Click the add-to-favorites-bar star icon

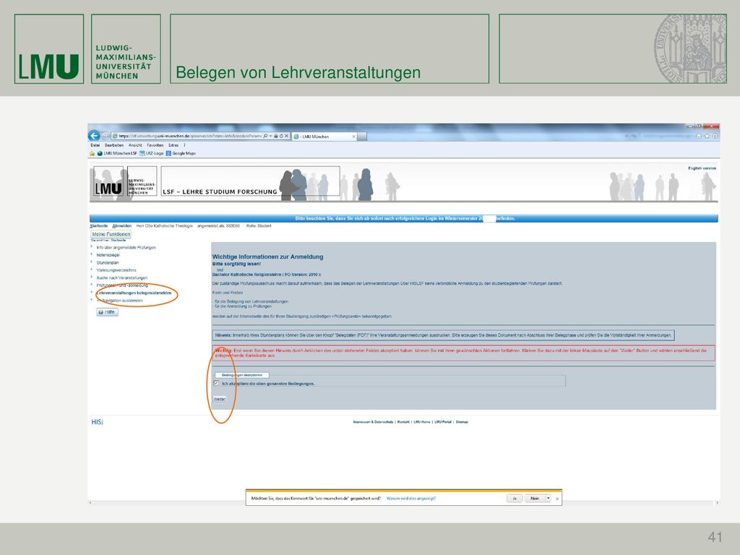pyautogui.click(x=92, y=153)
